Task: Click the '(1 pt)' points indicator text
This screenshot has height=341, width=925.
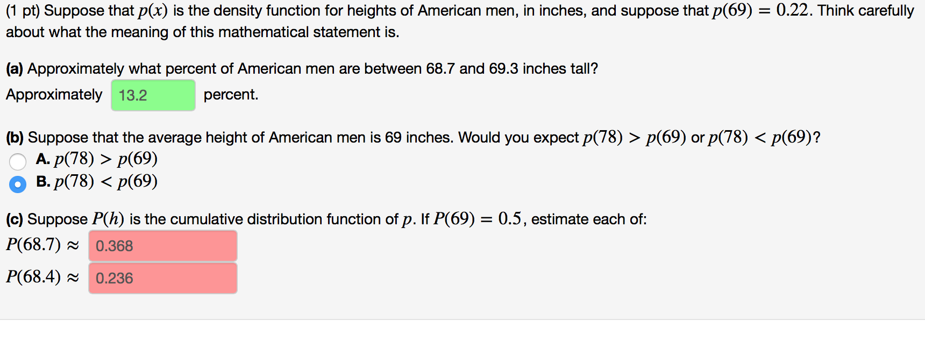Action: tap(23, 11)
